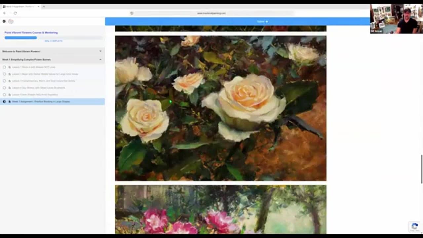The width and height of the screenshot is (423, 238).
Task: Mark Lesson 3 as complete
Action: 4,81
